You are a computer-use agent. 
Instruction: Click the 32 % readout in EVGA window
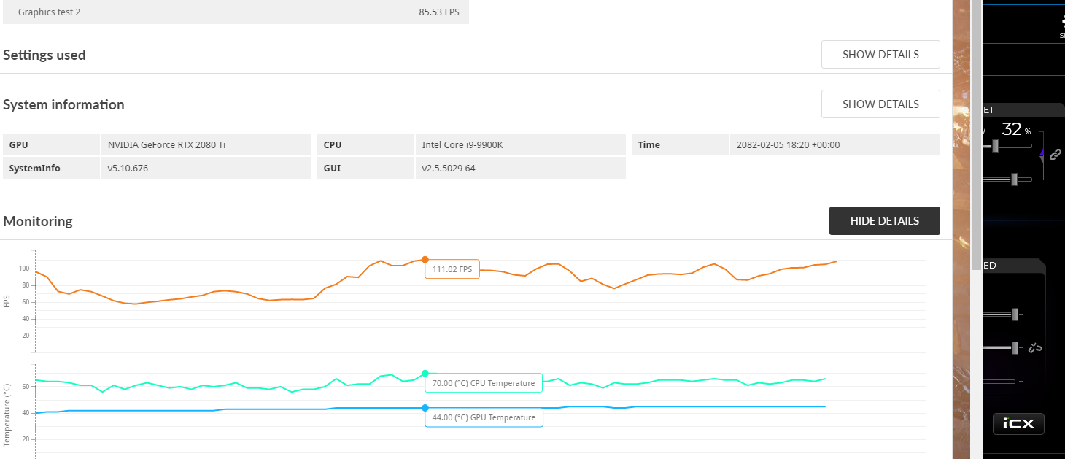[x=1016, y=130]
